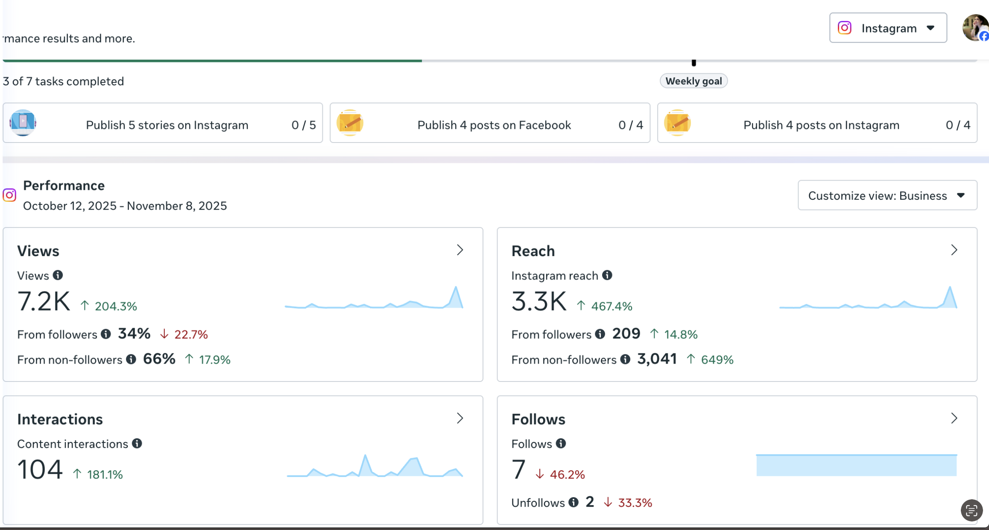Click info icon beside Unfollows

pos(574,502)
